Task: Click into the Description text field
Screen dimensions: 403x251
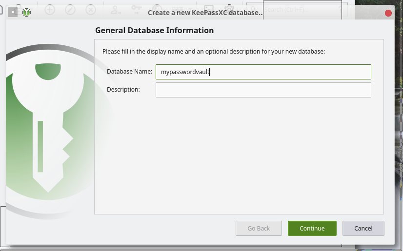Action: (263, 90)
